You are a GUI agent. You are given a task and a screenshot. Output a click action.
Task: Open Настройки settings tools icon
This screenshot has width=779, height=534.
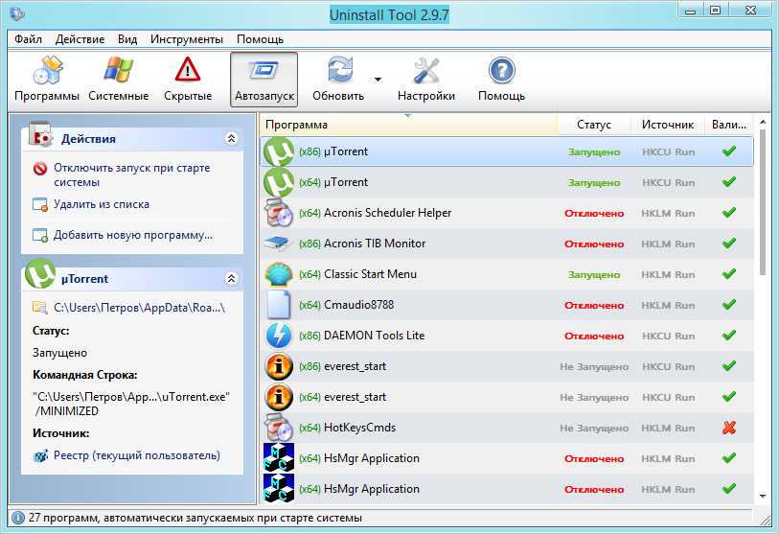[426, 71]
